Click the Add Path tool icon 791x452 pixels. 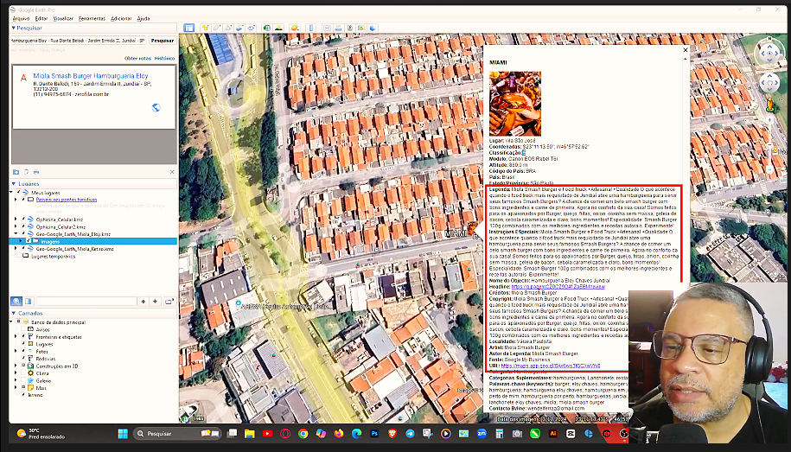coord(227,28)
